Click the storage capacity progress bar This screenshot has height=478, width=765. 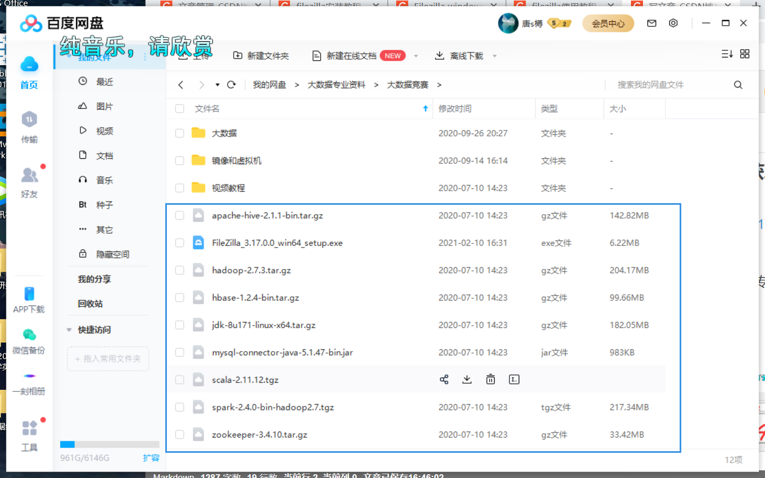[109, 444]
